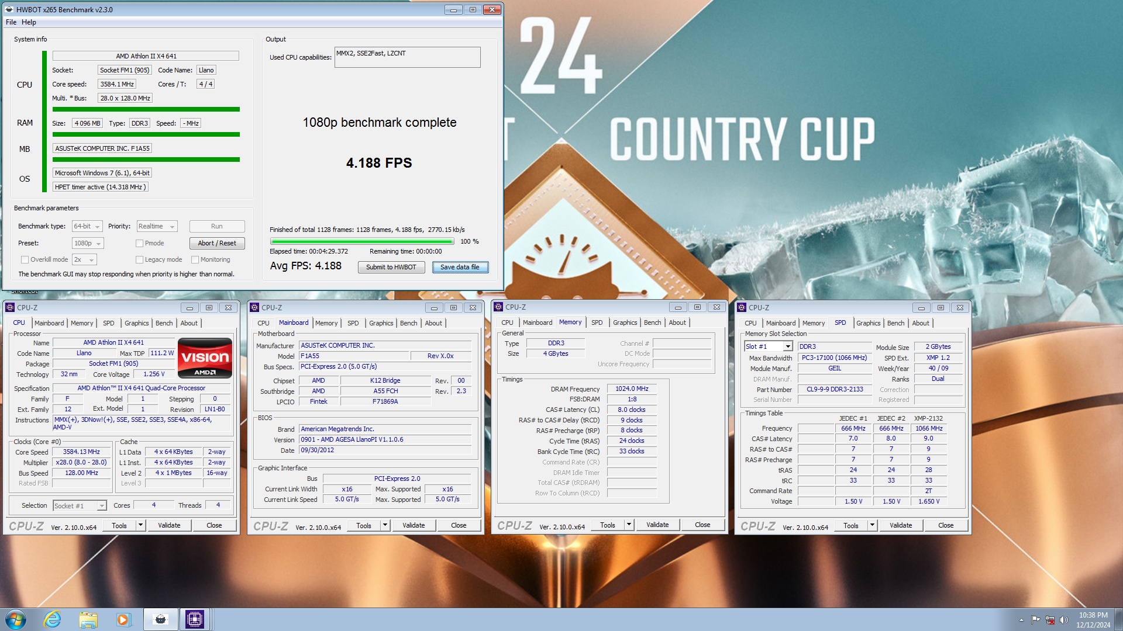Maximize the HWBOT x265 Benchmark window

coord(473,9)
